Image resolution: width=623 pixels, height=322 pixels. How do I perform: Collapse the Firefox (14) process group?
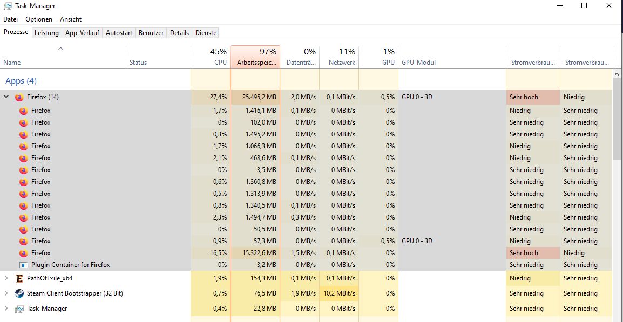pyautogui.click(x=6, y=98)
